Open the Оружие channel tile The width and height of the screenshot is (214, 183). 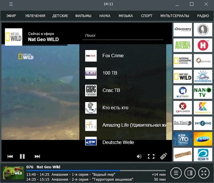click(203, 61)
